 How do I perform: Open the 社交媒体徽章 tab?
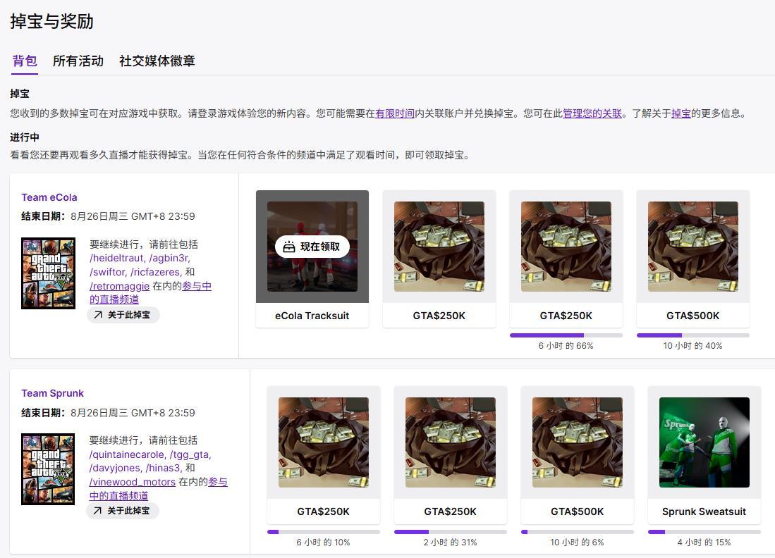[x=157, y=61]
